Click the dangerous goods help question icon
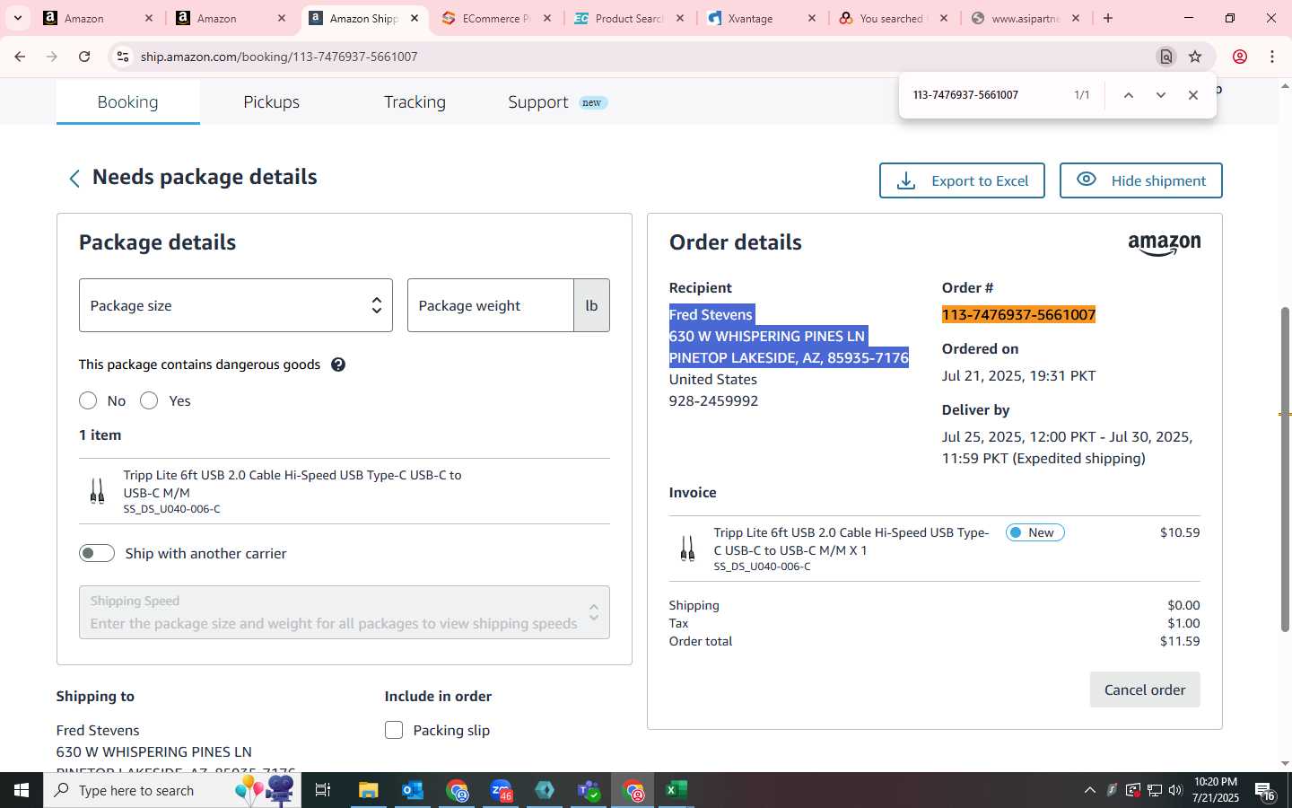 coord(338,364)
